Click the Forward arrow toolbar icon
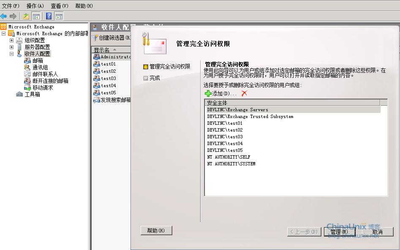Screen dimensions: 400x250 pyautogui.click(x=13, y=16)
